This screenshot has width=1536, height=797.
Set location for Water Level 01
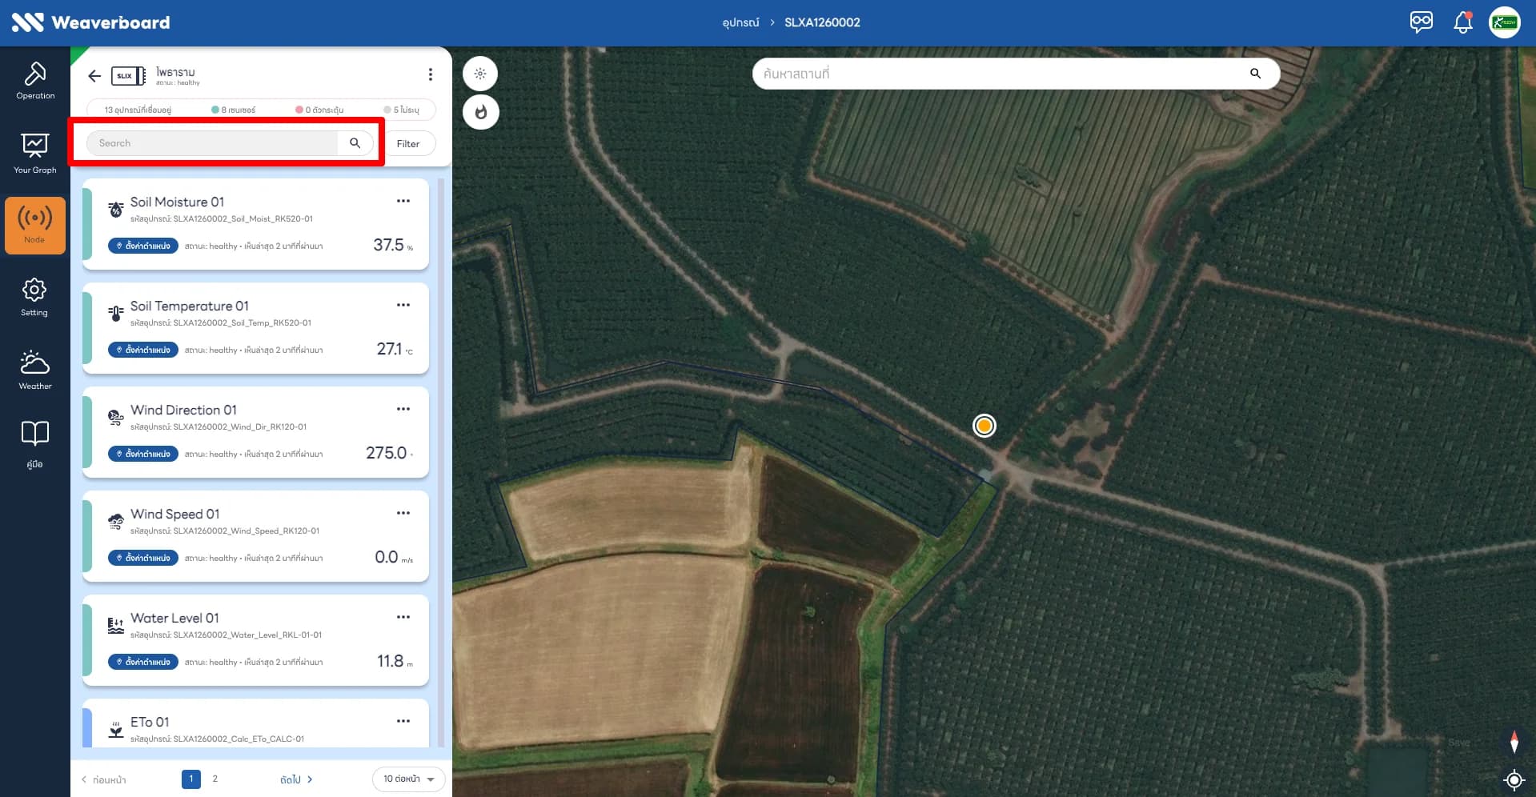click(x=143, y=662)
